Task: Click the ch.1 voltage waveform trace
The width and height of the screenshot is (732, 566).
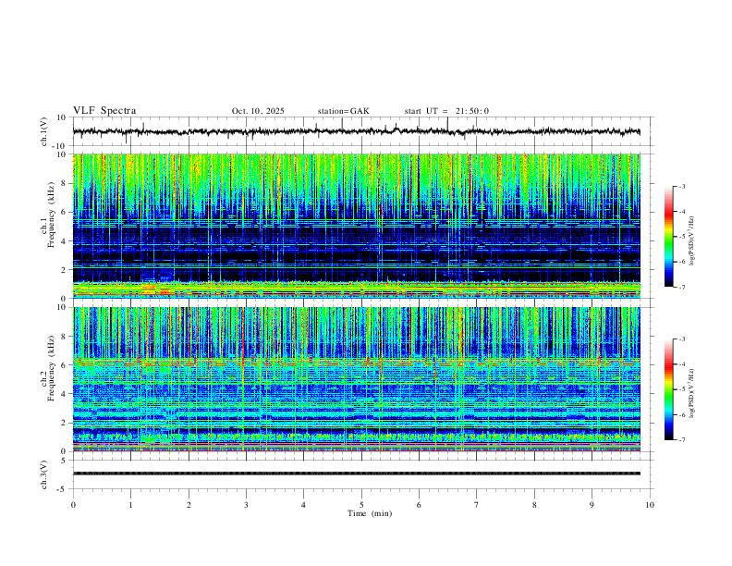Action: (x=357, y=131)
